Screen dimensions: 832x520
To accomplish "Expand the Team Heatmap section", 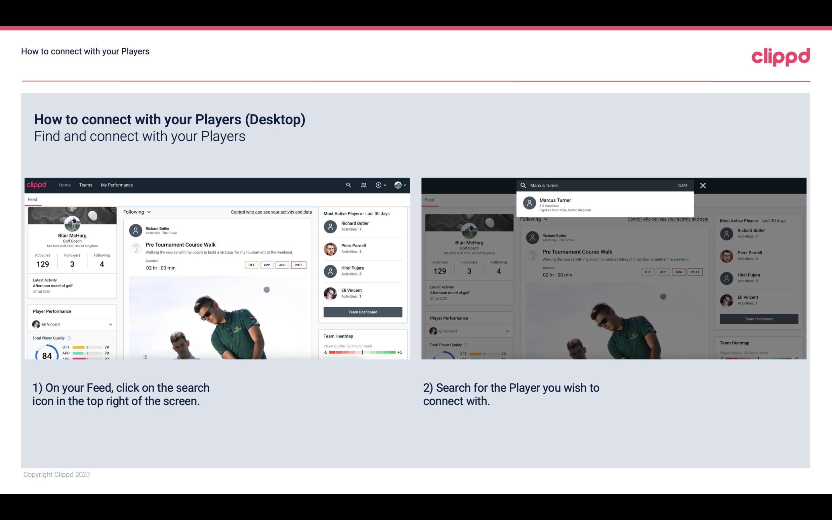I will coord(338,336).
